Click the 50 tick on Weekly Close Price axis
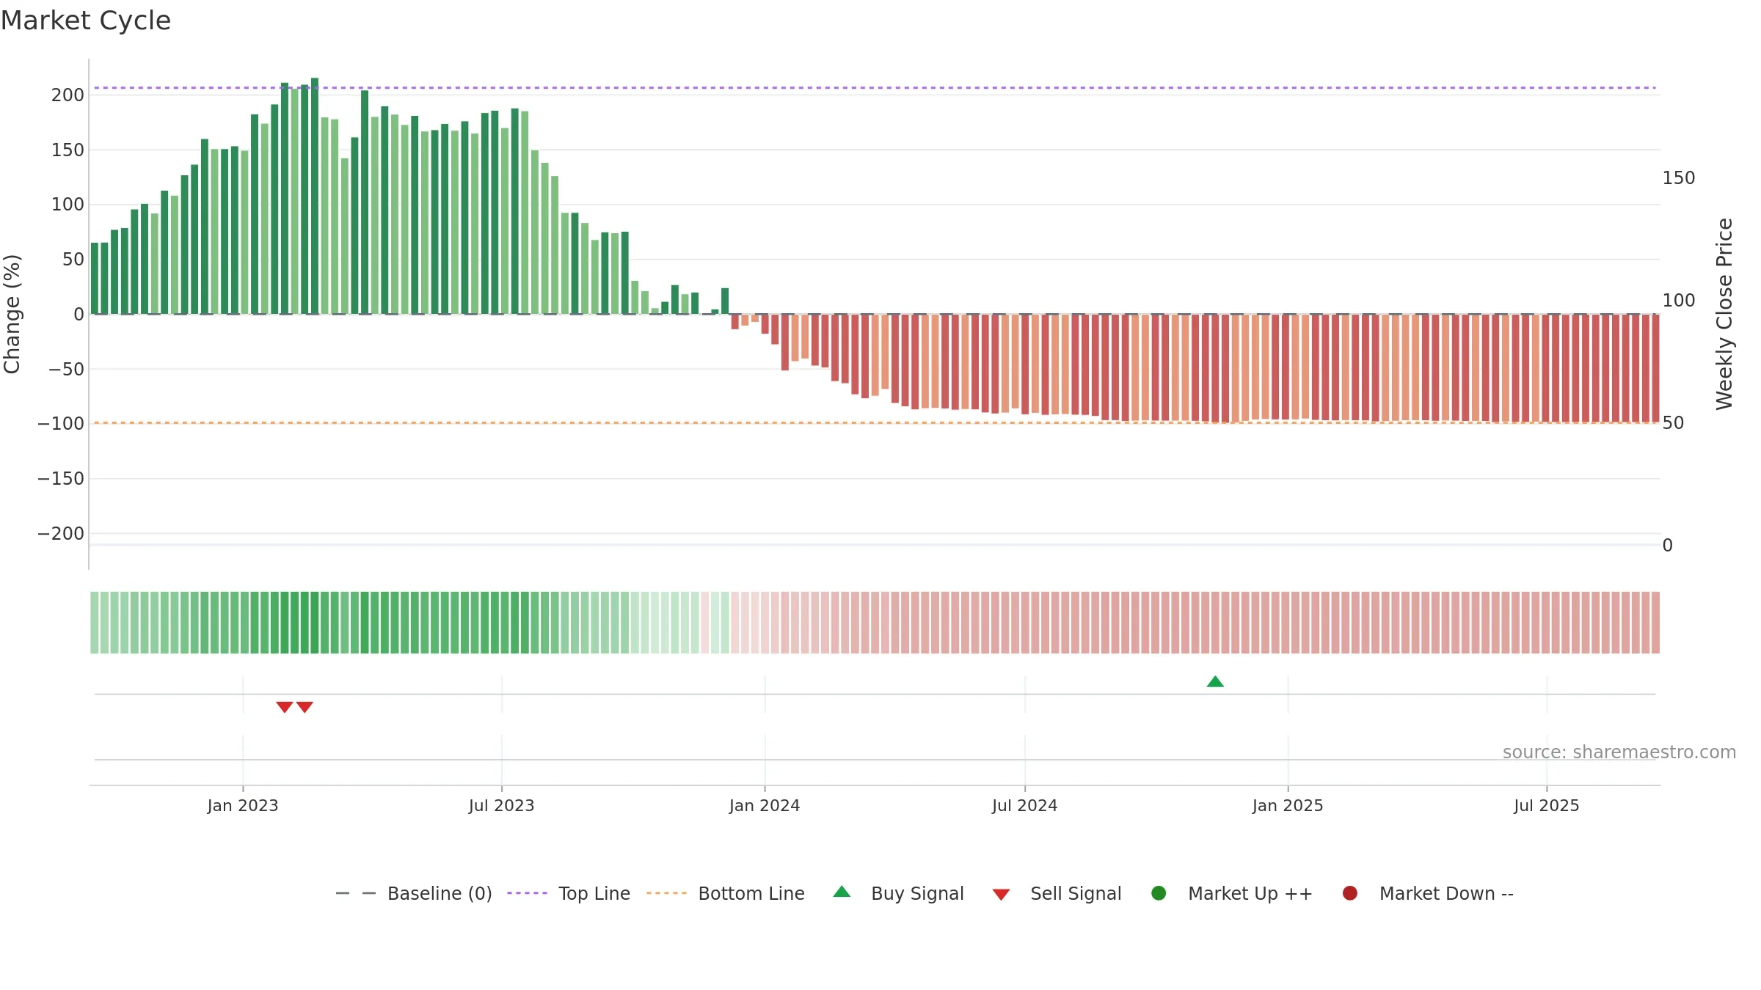1761x990 pixels. (1673, 423)
